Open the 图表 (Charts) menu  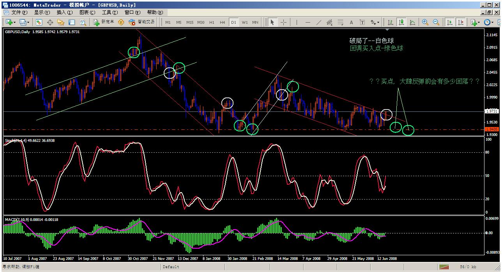[87, 12]
